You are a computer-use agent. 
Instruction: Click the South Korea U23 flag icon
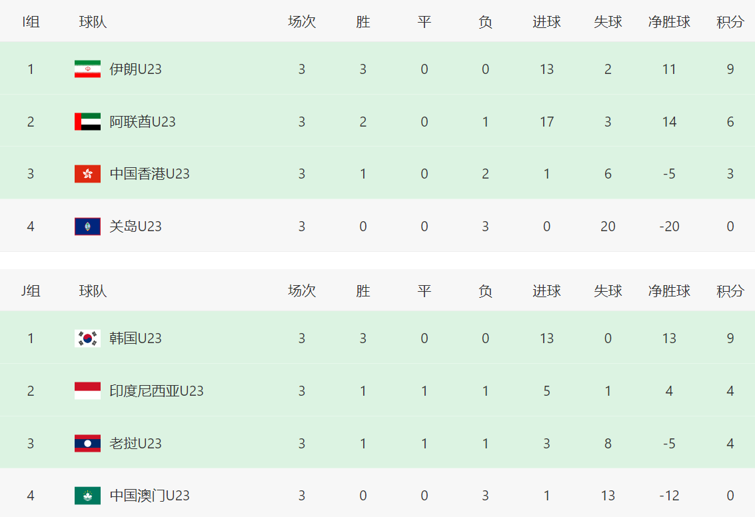[87, 338]
